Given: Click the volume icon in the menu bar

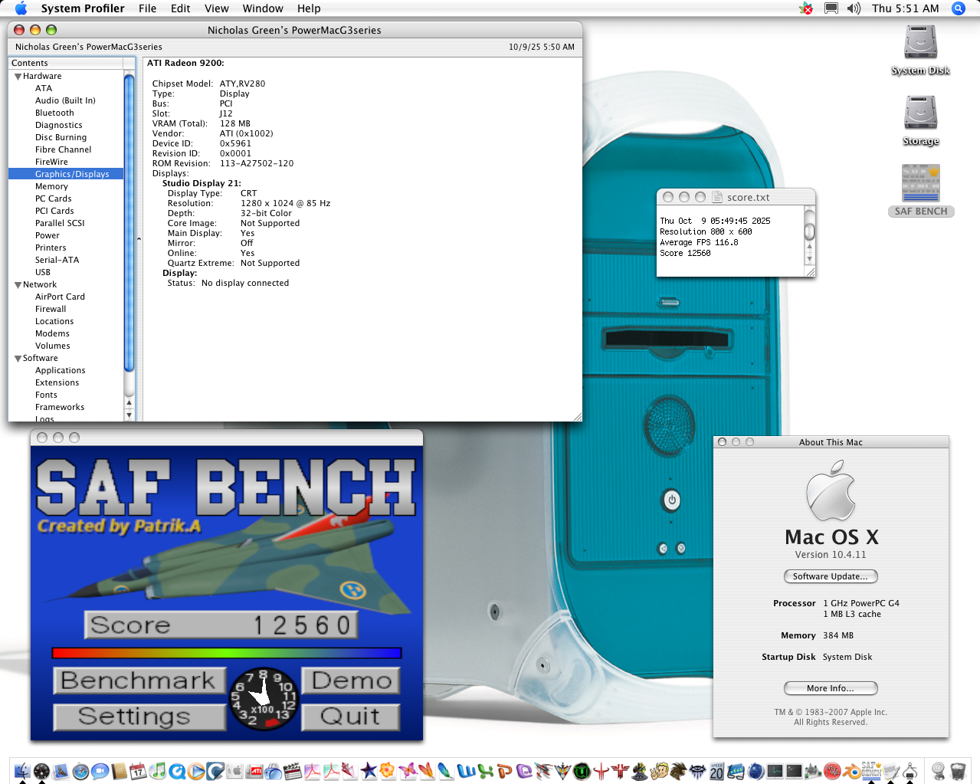Looking at the screenshot, I should (x=854, y=8).
